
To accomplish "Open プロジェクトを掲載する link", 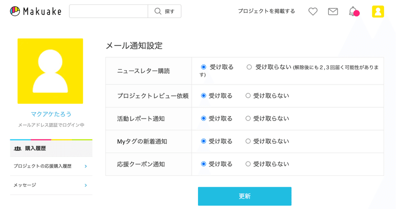I will point(266,11).
